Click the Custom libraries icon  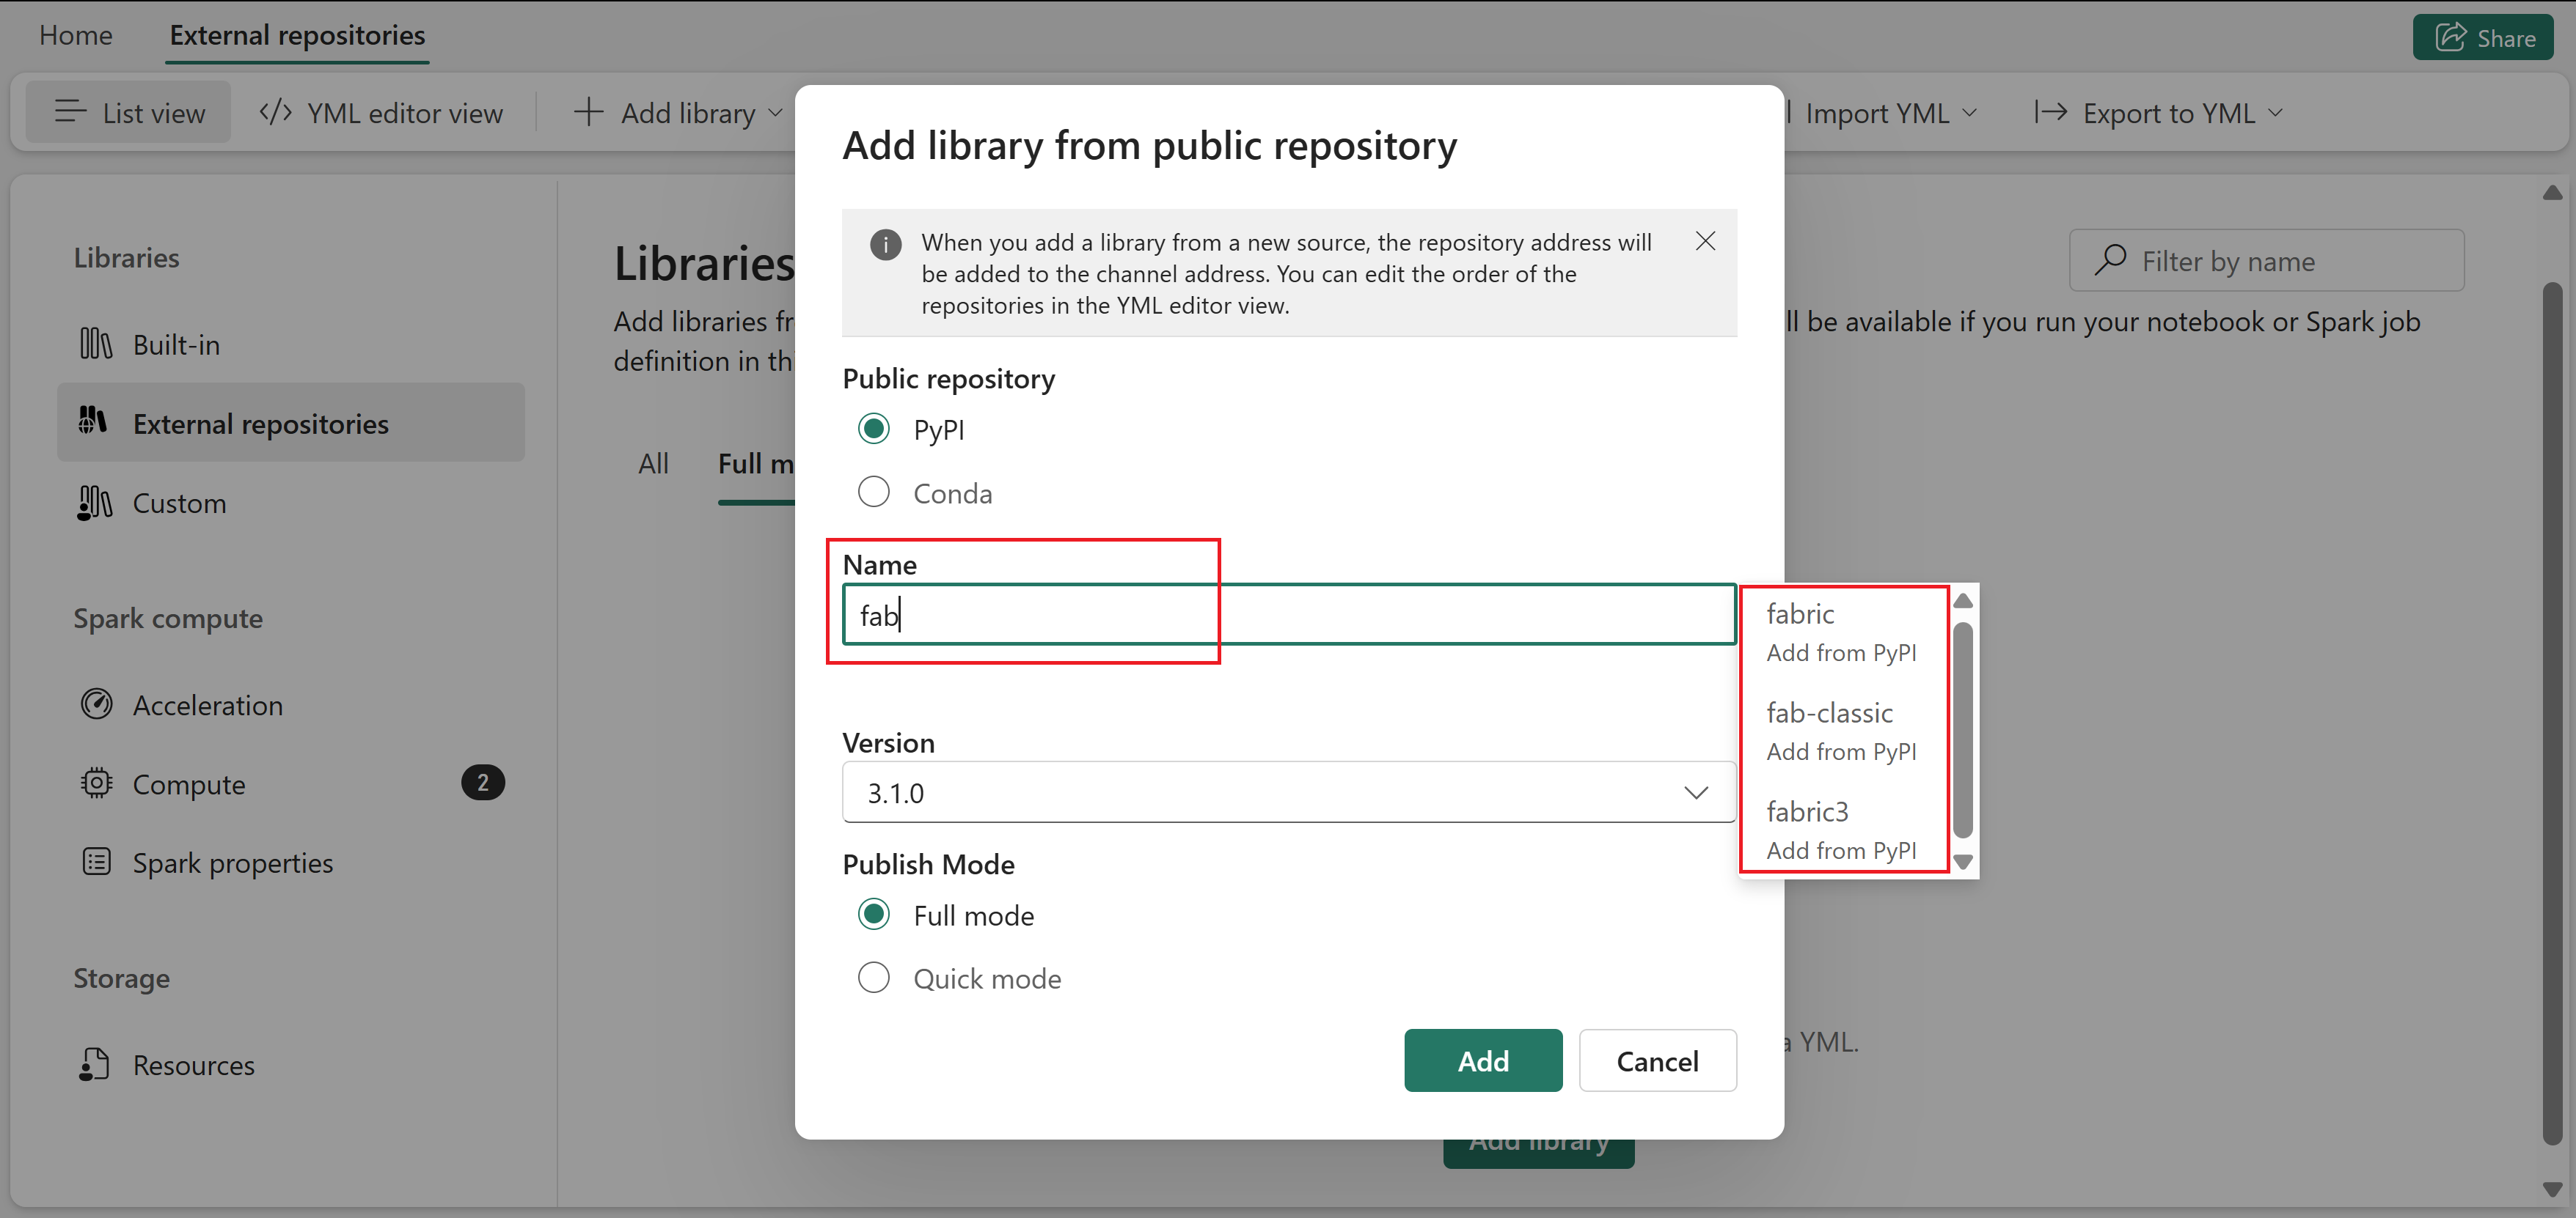click(x=95, y=503)
